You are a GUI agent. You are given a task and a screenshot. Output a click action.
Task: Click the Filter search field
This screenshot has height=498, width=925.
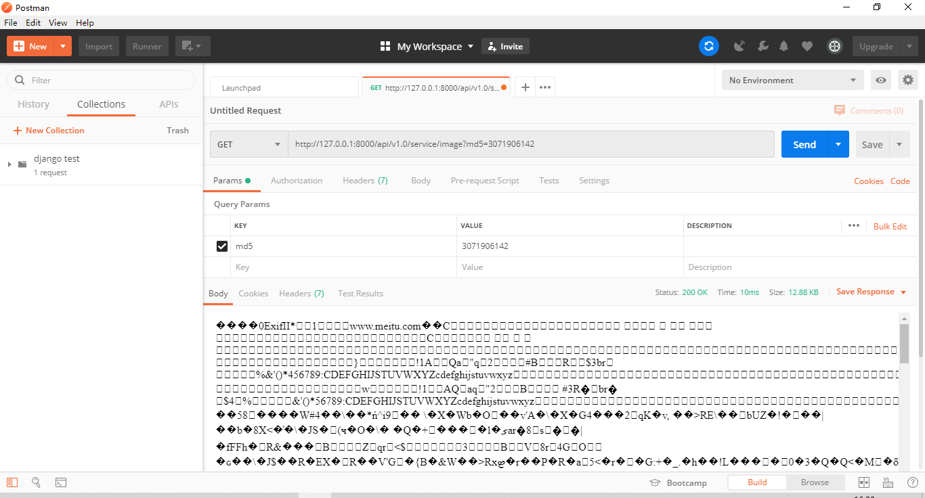pyautogui.click(x=101, y=80)
